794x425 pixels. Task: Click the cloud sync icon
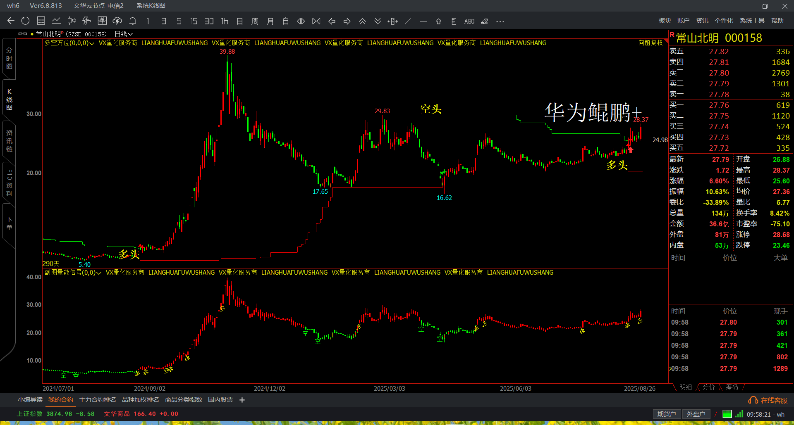click(117, 21)
